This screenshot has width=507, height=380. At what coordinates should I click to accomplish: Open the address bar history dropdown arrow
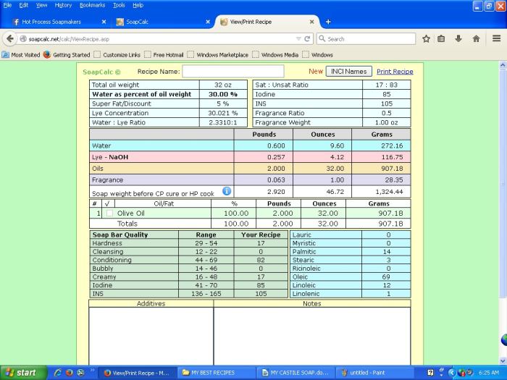tap(298, 39)
